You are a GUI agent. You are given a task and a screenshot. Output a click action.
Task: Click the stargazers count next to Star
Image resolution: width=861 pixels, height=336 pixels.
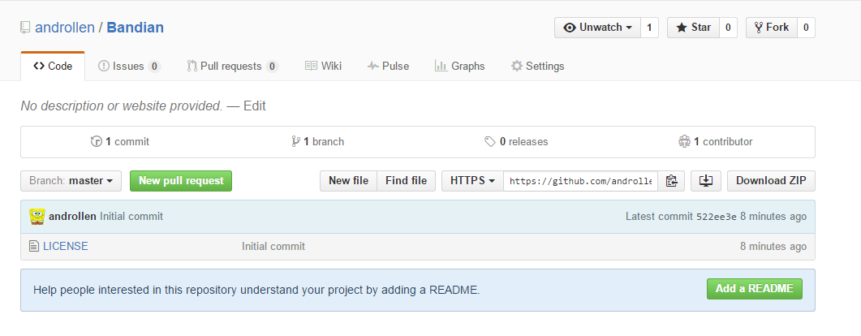coord(728,28)
